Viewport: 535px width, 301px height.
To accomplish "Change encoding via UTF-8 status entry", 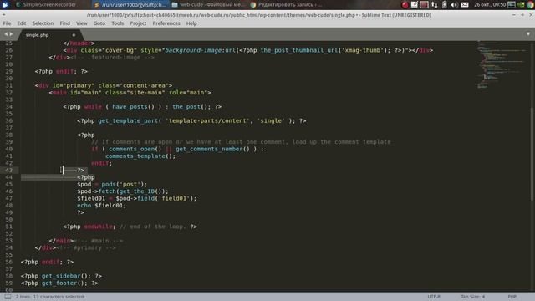I will [434, 297].
